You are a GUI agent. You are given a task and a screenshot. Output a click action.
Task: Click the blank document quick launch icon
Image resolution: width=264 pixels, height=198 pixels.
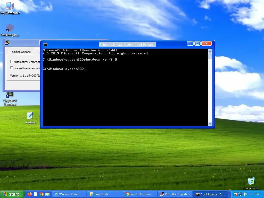click(x=36, y=194)
